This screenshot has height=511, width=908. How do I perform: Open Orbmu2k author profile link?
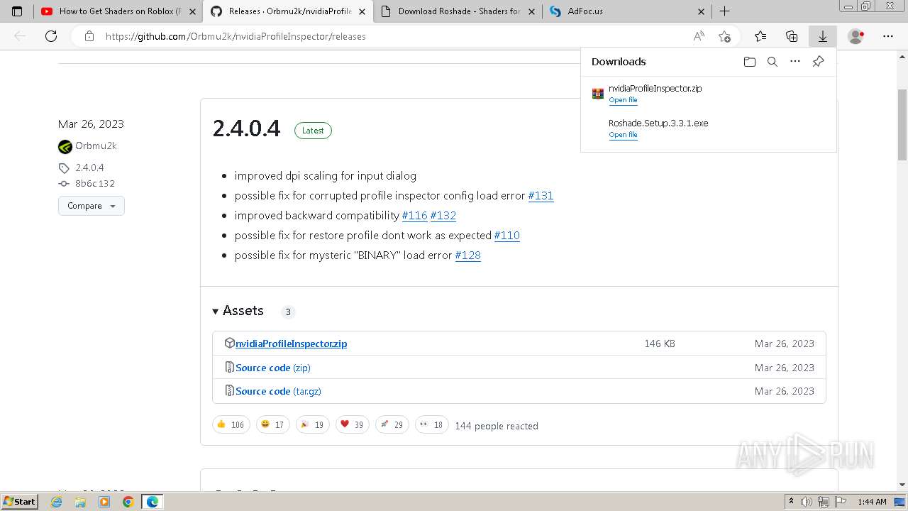[96, 145]
